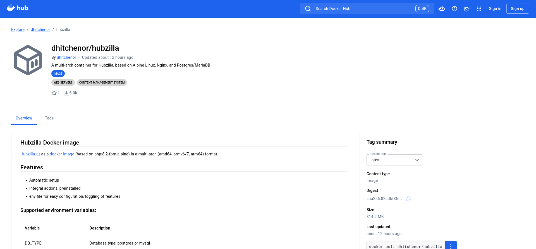The height and width of the screenshot is (249, 536).
Task: Click the star rating icon
Action: coord(54,93)
